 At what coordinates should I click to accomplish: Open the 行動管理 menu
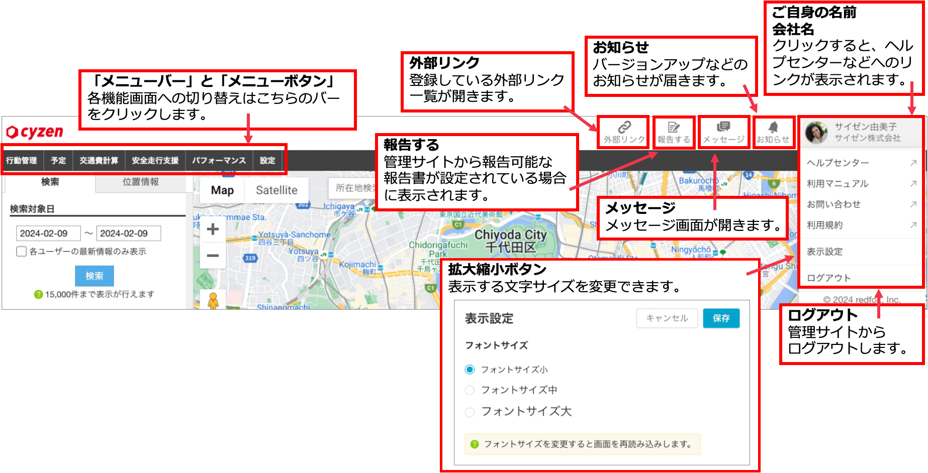click(22, 161)
